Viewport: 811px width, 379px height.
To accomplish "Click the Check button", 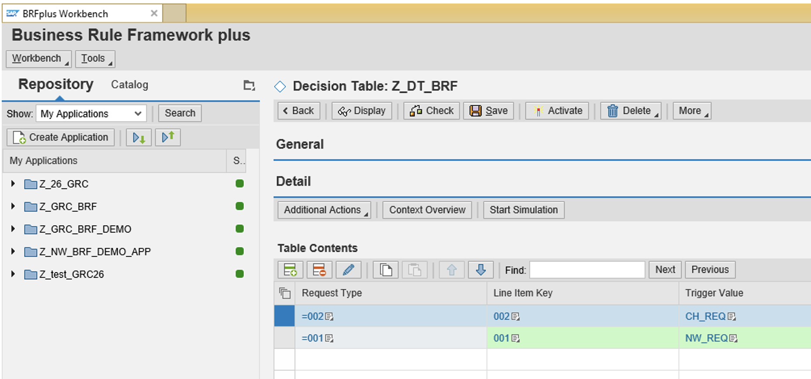I will (x=432, y=111).
